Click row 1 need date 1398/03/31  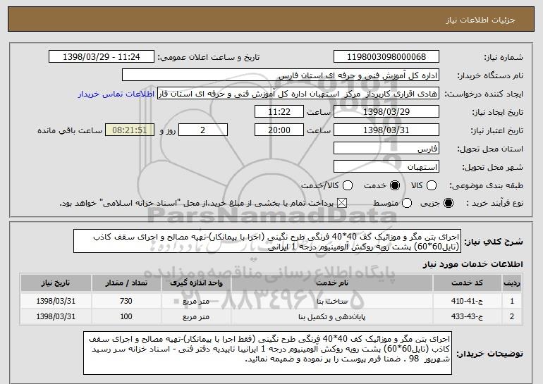(x=56, y=301)
